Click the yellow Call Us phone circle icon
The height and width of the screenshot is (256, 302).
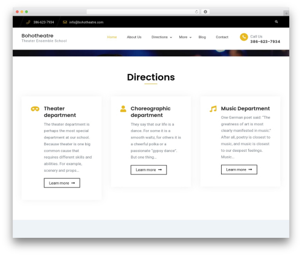pos(243,37)
